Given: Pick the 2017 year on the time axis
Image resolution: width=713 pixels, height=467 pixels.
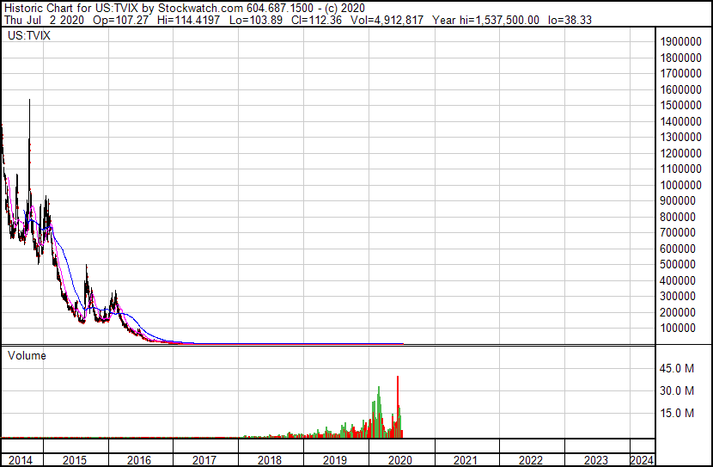Looking at the screenshot, I should 204,460.
